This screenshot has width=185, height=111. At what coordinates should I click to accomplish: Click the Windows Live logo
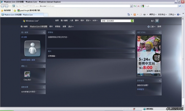point(31,21)
